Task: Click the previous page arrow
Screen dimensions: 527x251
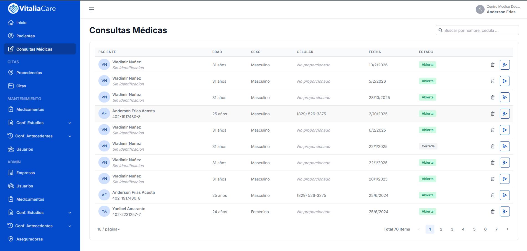Action: point(419,229)
